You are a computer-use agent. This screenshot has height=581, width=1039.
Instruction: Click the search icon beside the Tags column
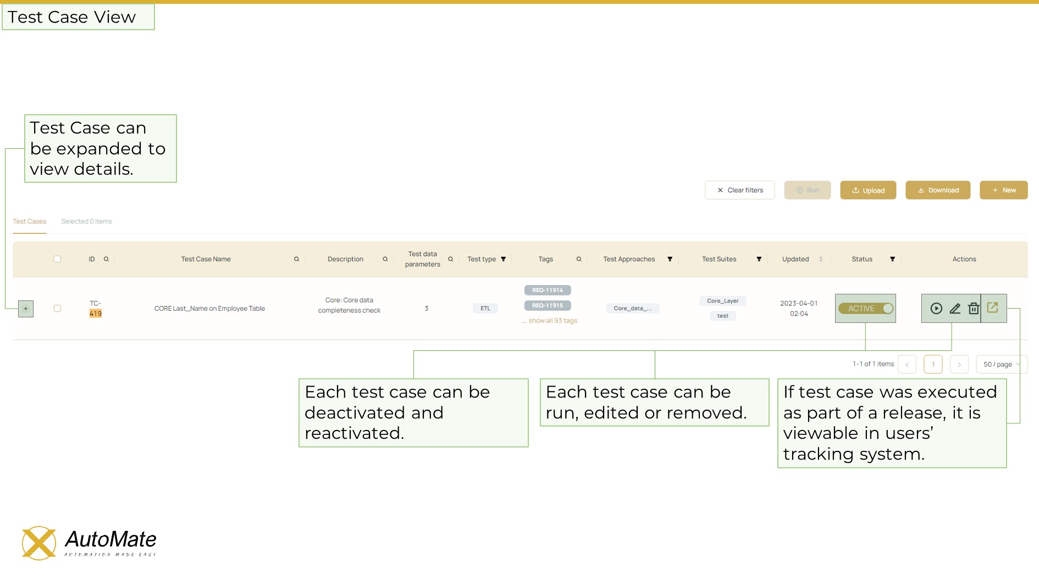pos(579,259)
